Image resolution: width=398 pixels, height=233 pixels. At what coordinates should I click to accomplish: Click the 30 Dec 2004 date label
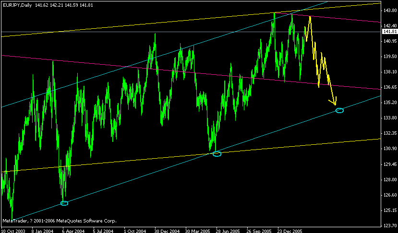[167, 231]
